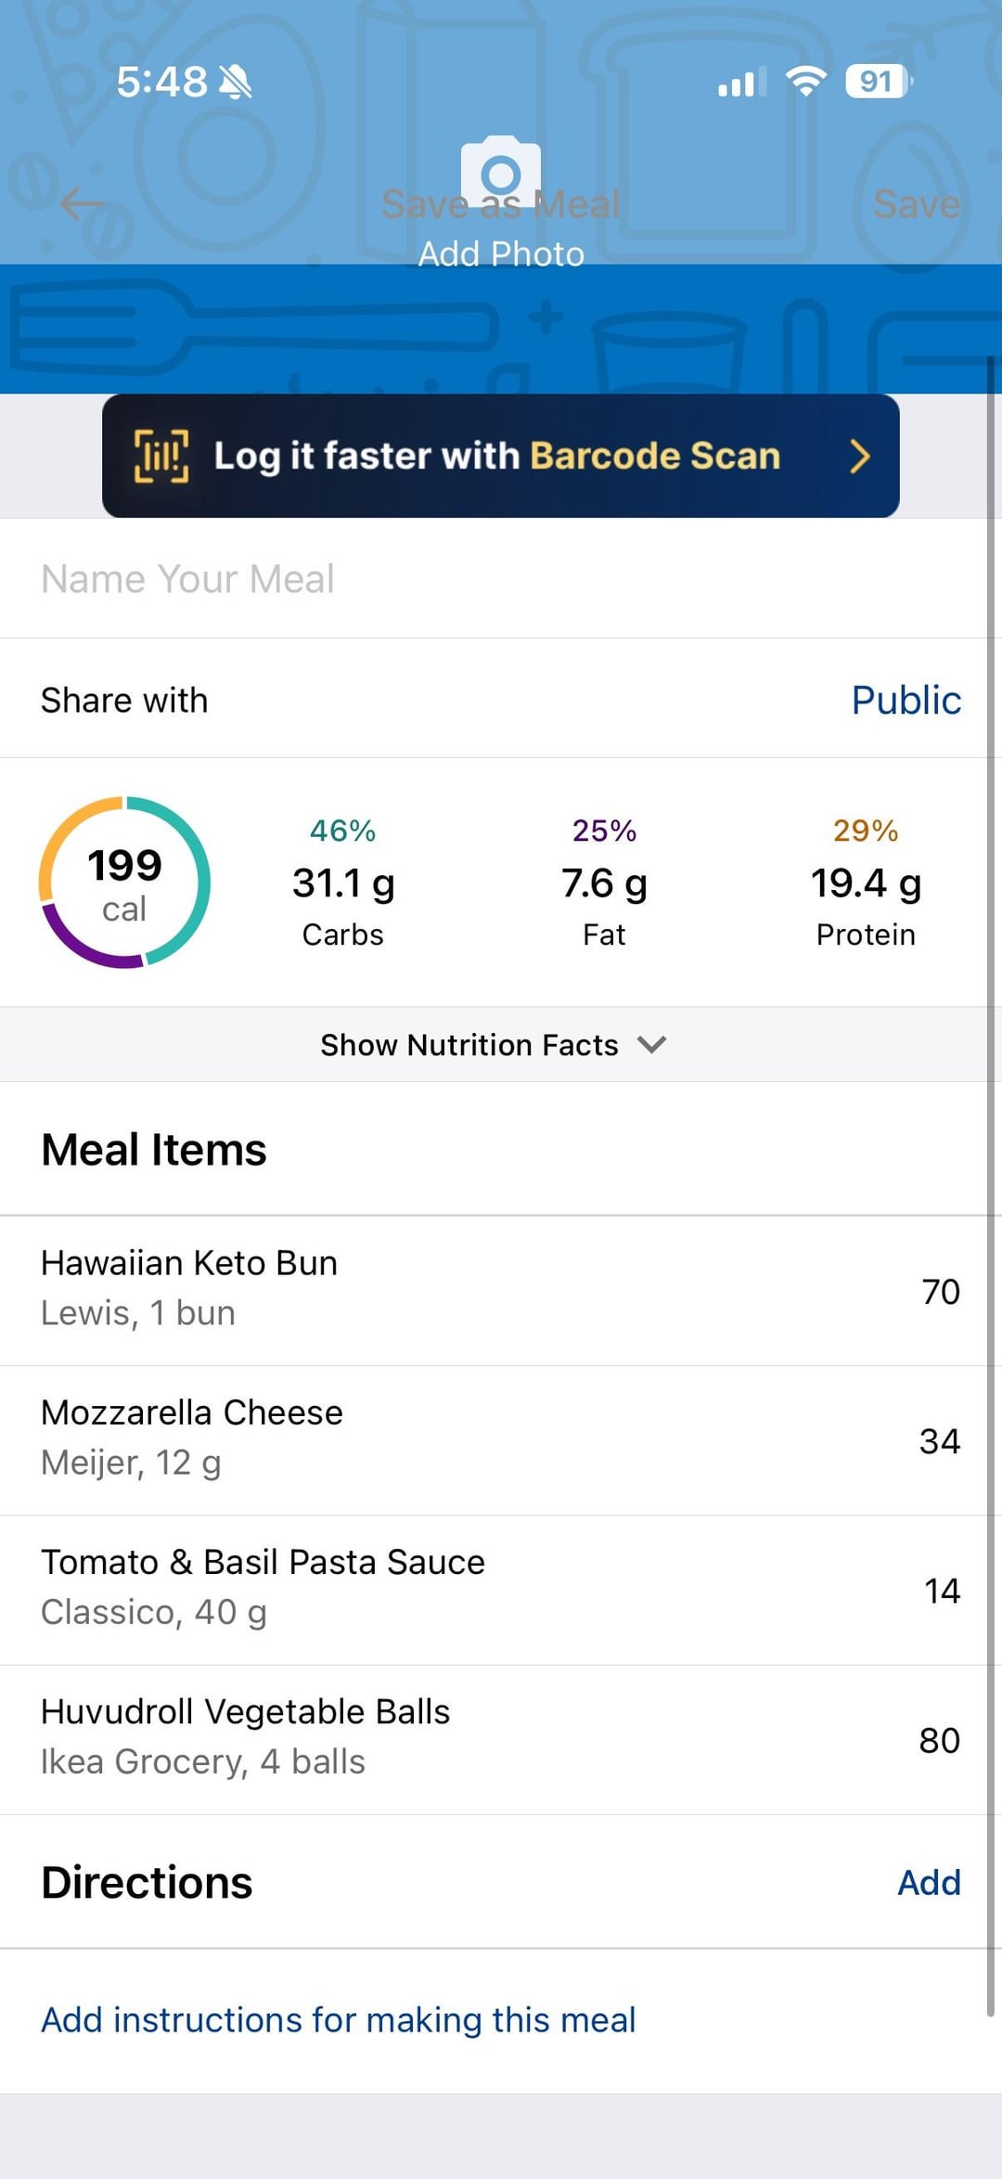
Task: Open Add instructions for making this meal
Action: tap(338, 2020)
